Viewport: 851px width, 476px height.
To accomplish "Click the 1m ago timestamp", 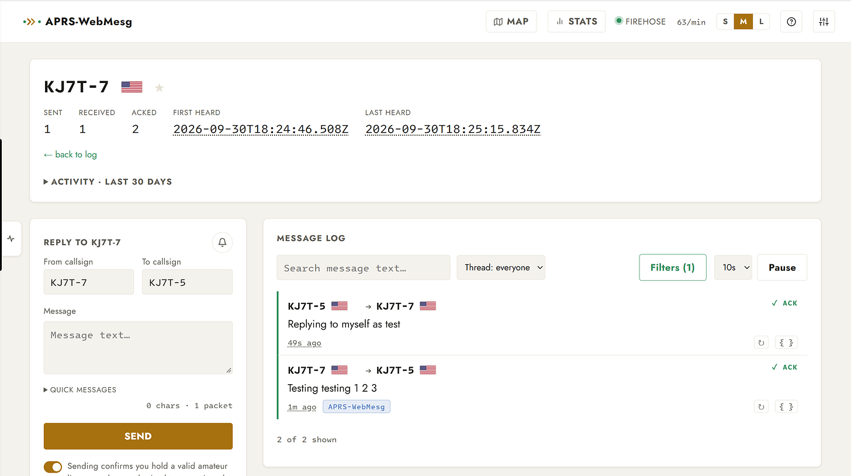I will coord(302,407).
